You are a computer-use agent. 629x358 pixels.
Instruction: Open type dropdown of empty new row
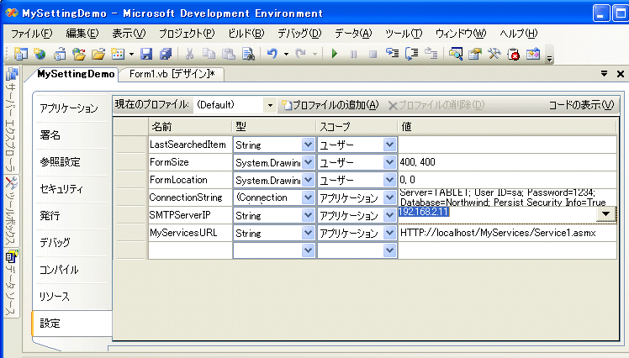[308, 250]
